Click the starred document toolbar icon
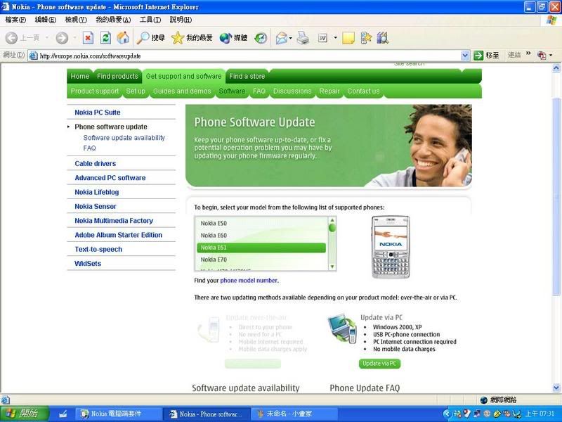The height and width of the screenshot is (422, 562). [366, 38]
